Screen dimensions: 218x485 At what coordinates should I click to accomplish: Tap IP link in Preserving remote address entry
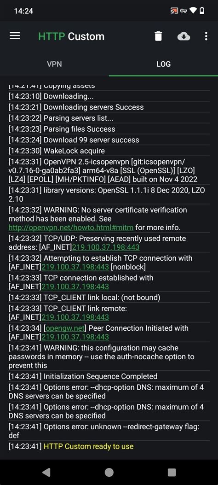click(106, 247)
